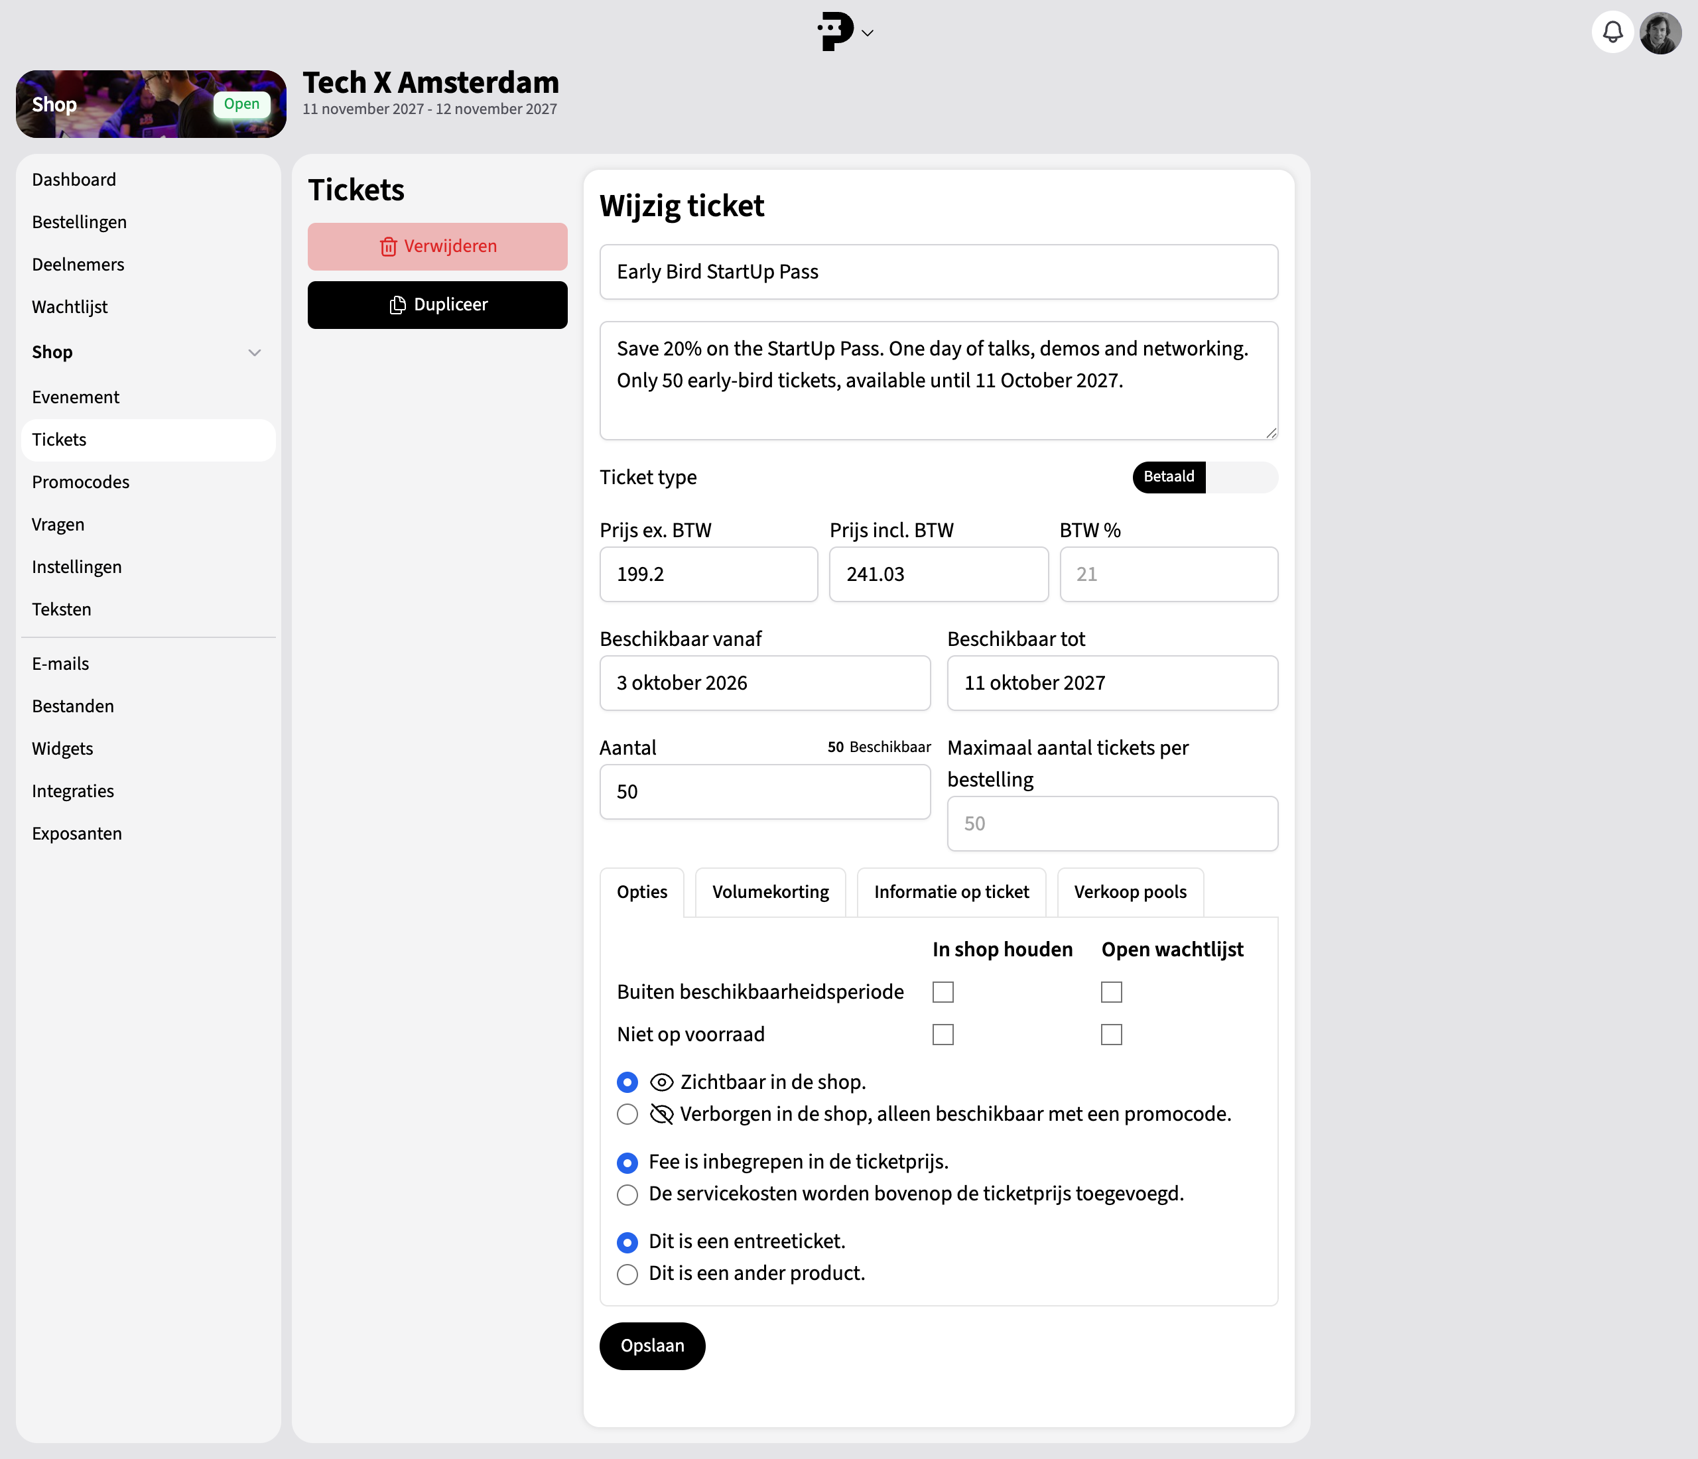Switch to the Opties tab
Image resolution: width=1698 pixels, height=1459 pixels.
coord(641,892)
